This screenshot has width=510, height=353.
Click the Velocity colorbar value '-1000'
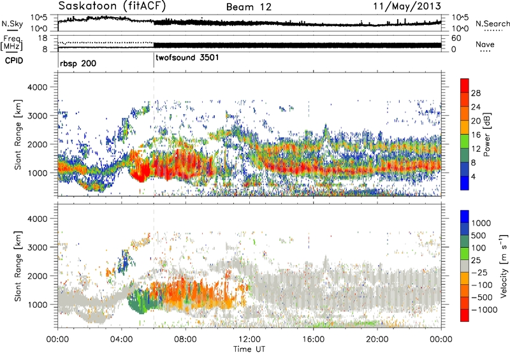[484, 310]
